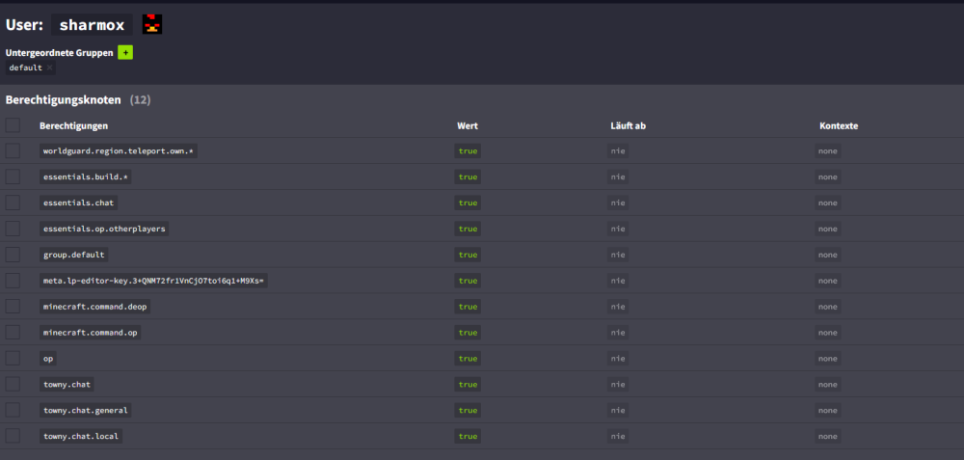964x460 pixels.
Task: Check the box for the op node
Action: click(x=13, y=359)
